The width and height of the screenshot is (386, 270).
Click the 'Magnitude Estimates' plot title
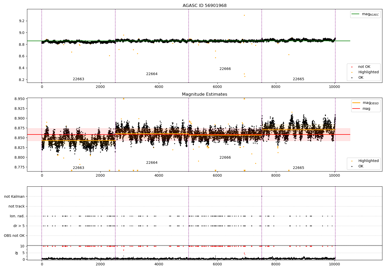tap(205, 94)
